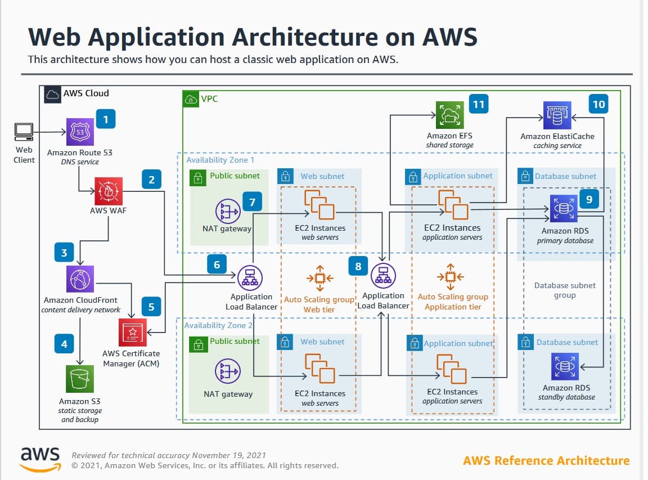Viewport: 648px width, 480px height.
Task: Click the Web Client computer icon
Action: 24,132
